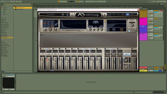This screenshot has width=167, height=94.
Task: Move the Delay to Reverb balance slider
Action: click(80, 31)
